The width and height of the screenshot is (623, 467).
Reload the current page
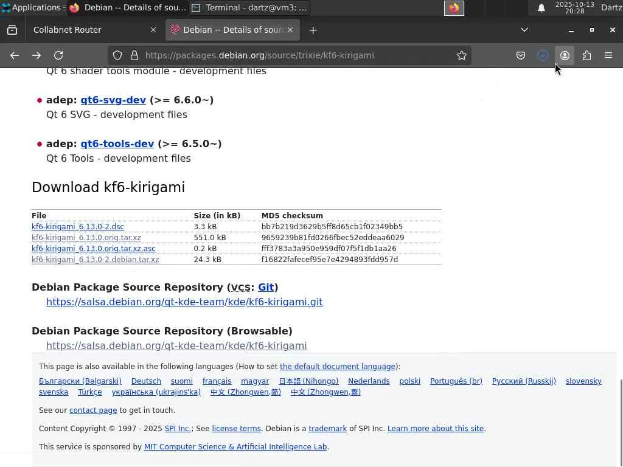pyautogui.click(x=58, y=55)
